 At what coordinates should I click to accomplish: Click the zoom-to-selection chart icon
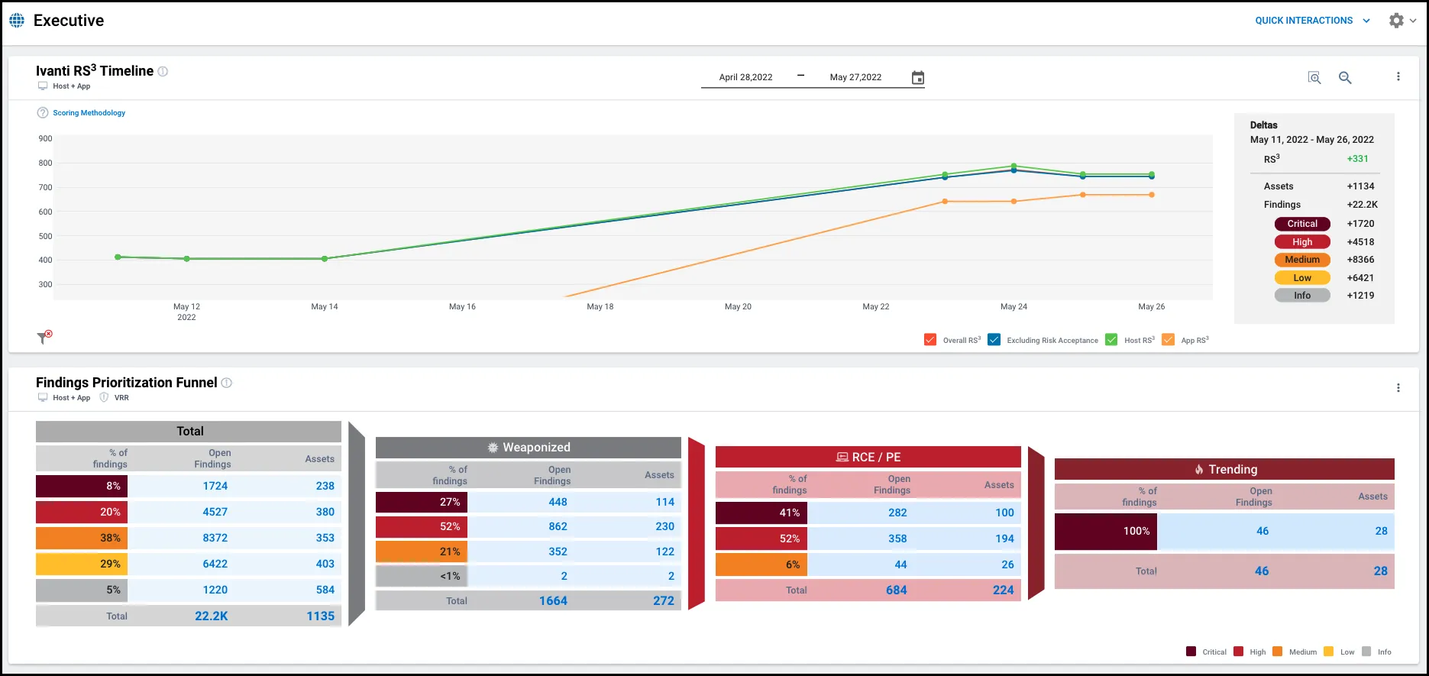coord(1314,77)
